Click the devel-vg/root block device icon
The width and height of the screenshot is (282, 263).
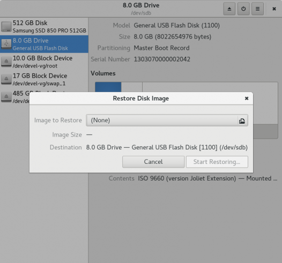[x=6, y=62]
